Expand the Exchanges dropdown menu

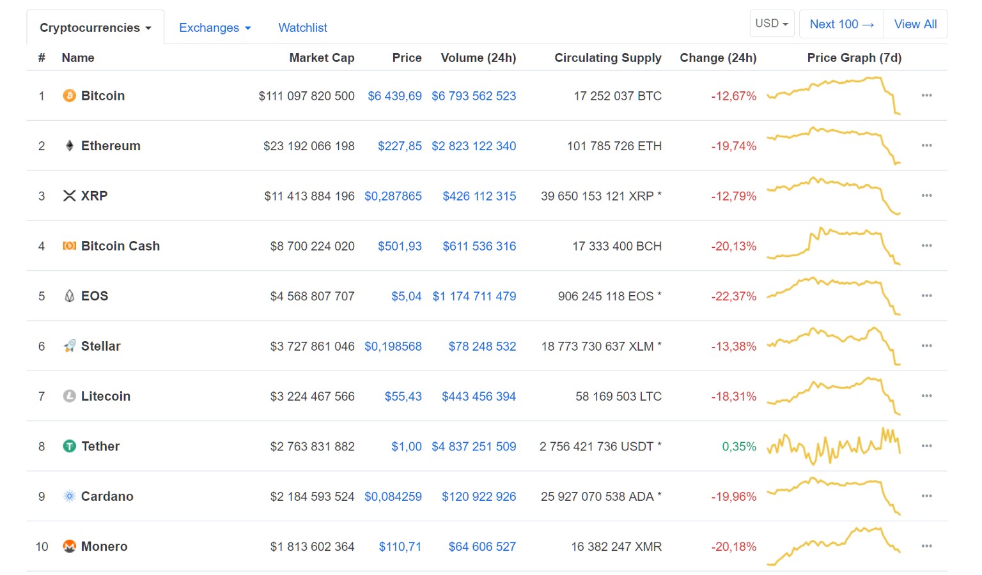pos(215,27)
